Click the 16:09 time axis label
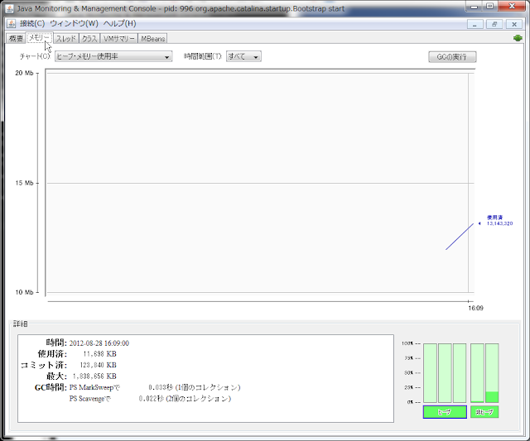The height and width of the screenshot is (441, 530). click(x=475, y=308)
